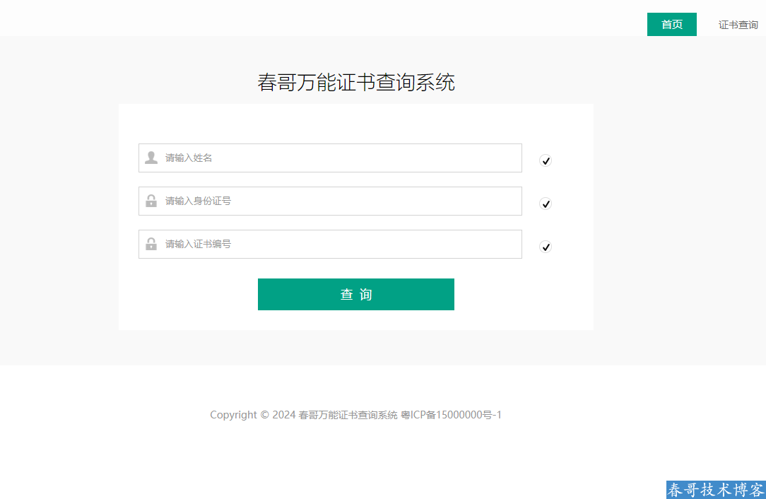Image resolution: width=766 pixels, height=499 pixels.
Task: Click the checkmark icon beside the 姓名 field
Action: coord(546,161)
